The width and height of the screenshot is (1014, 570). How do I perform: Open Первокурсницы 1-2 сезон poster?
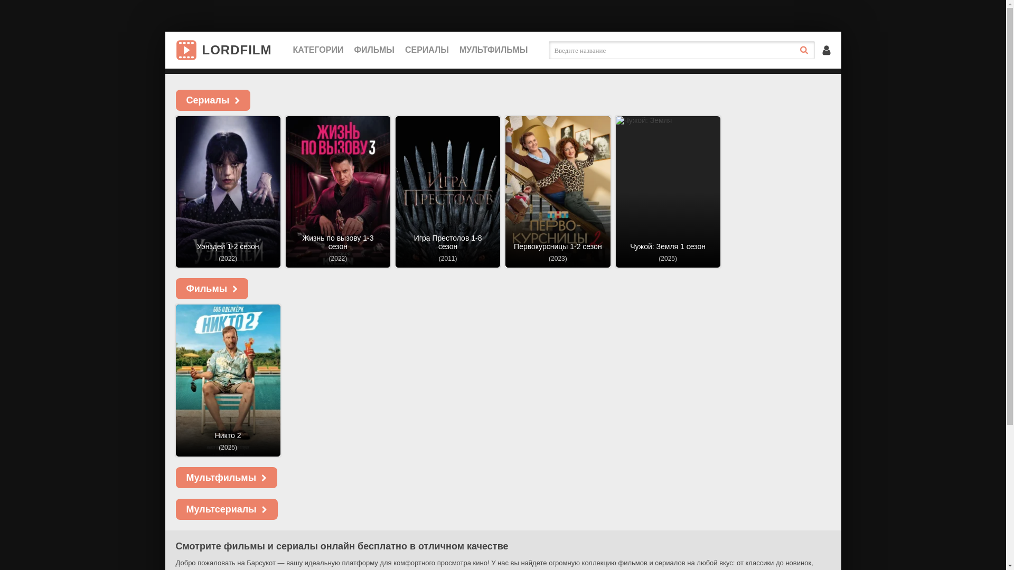[x=558, y=192]
